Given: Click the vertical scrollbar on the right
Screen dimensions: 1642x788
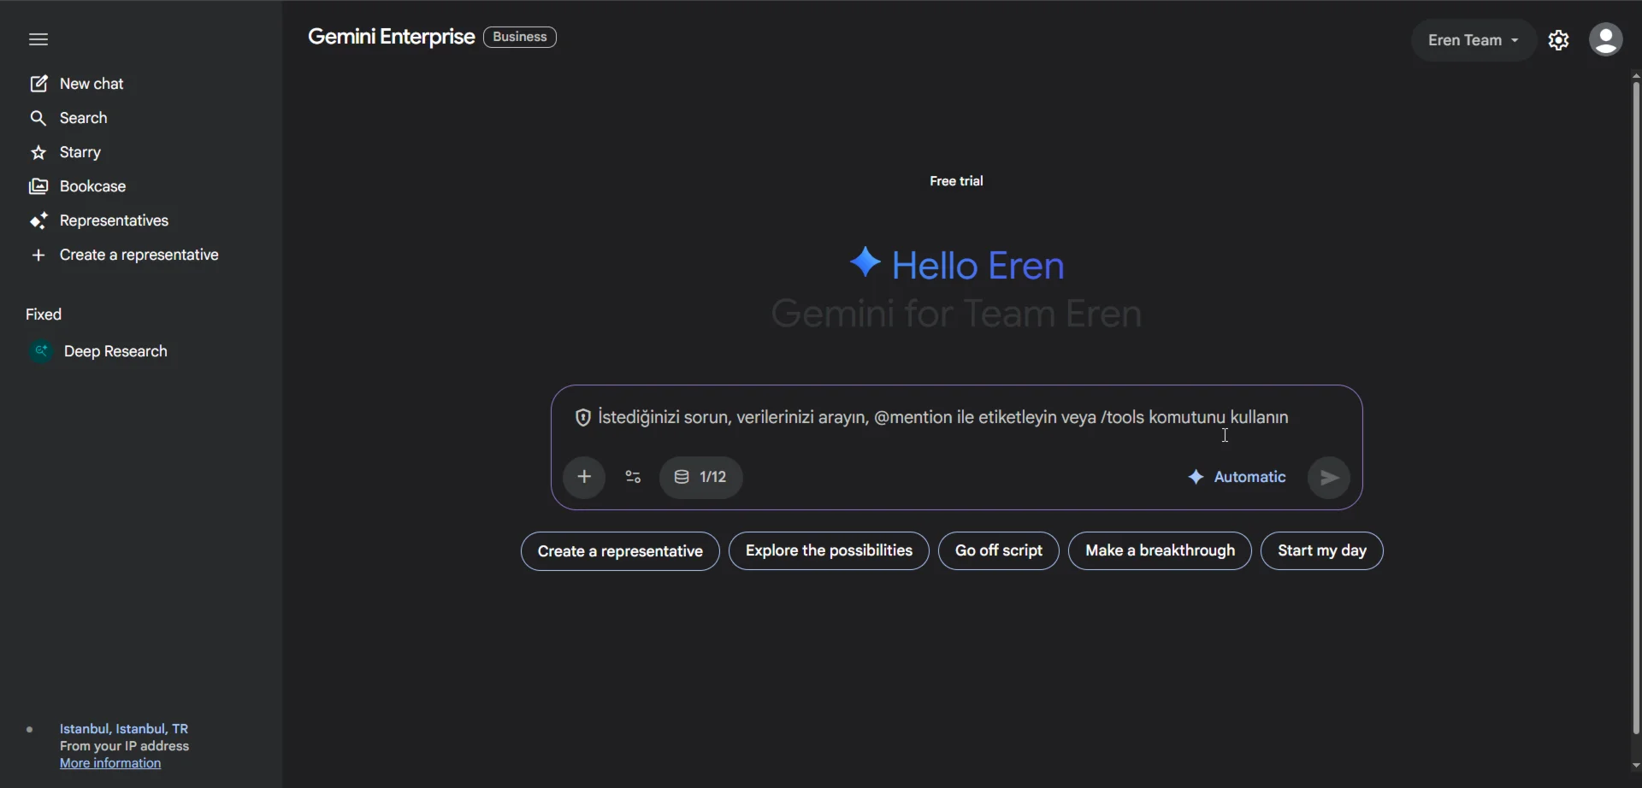Looking at the screenshot, I should point(1636,409).
